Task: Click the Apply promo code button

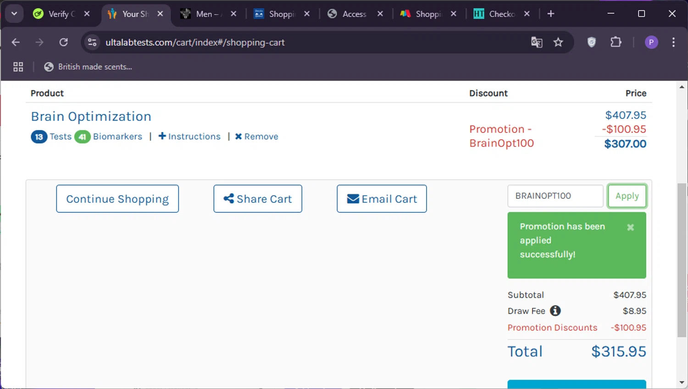Action: [627, 196]
